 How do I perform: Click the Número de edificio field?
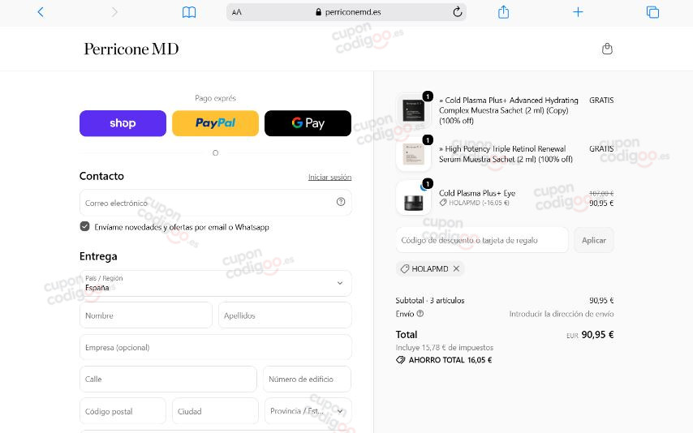(x=308, y=379)
